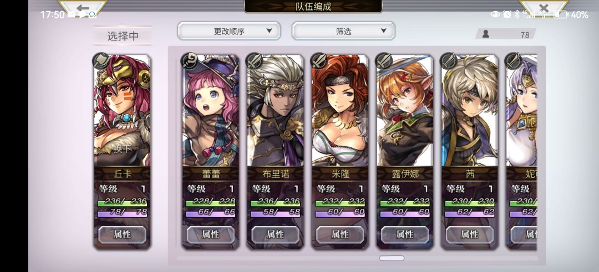
Task: Tap the staff class icon on 蕾蕾's card
Action: click(189, 60)
